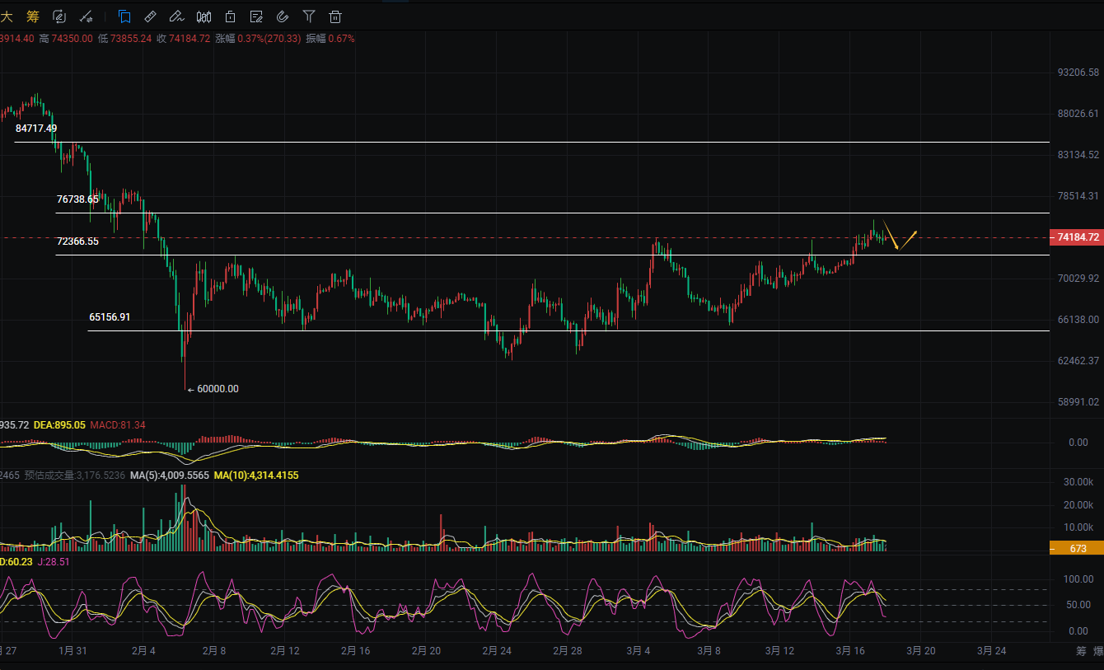Click the funnel filter icon
1104x670 pixels.
(x=309, y=16)
